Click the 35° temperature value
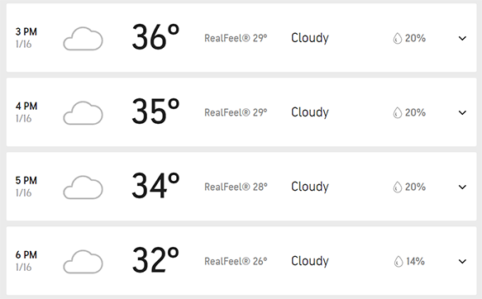 click(155, 112)
